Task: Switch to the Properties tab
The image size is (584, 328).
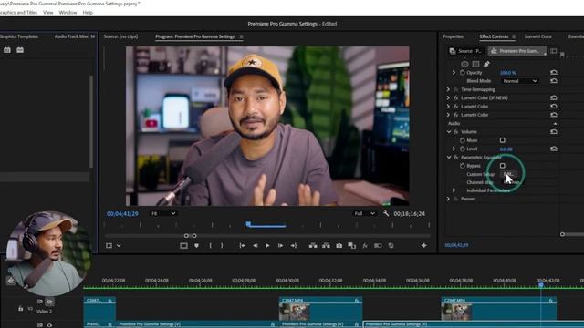Action: tap(453, 36)
